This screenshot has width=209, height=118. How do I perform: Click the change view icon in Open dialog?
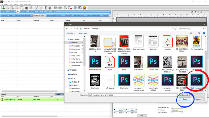(191, 33)
